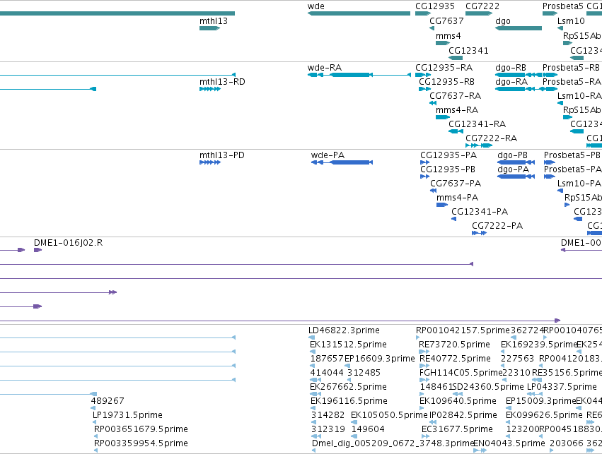The width and height of the screenshot is (602, 454).
Task: Click the CG12935-RA transcript label
Action: click(x=444, y=68)
